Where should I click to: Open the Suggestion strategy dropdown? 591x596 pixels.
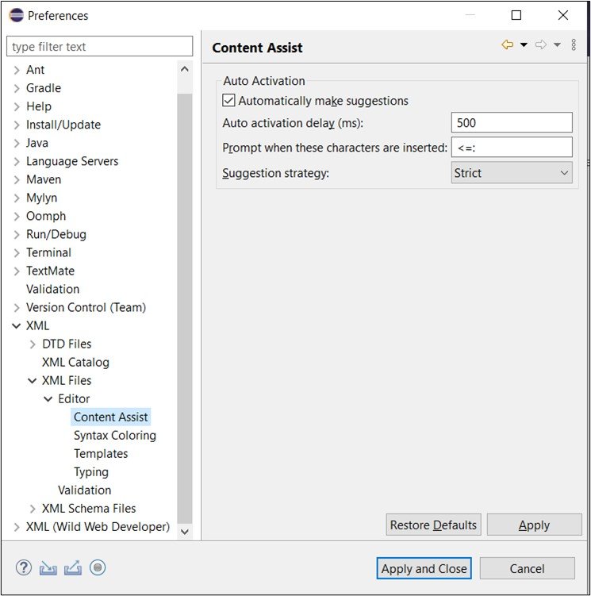click(x=512, y=173)
